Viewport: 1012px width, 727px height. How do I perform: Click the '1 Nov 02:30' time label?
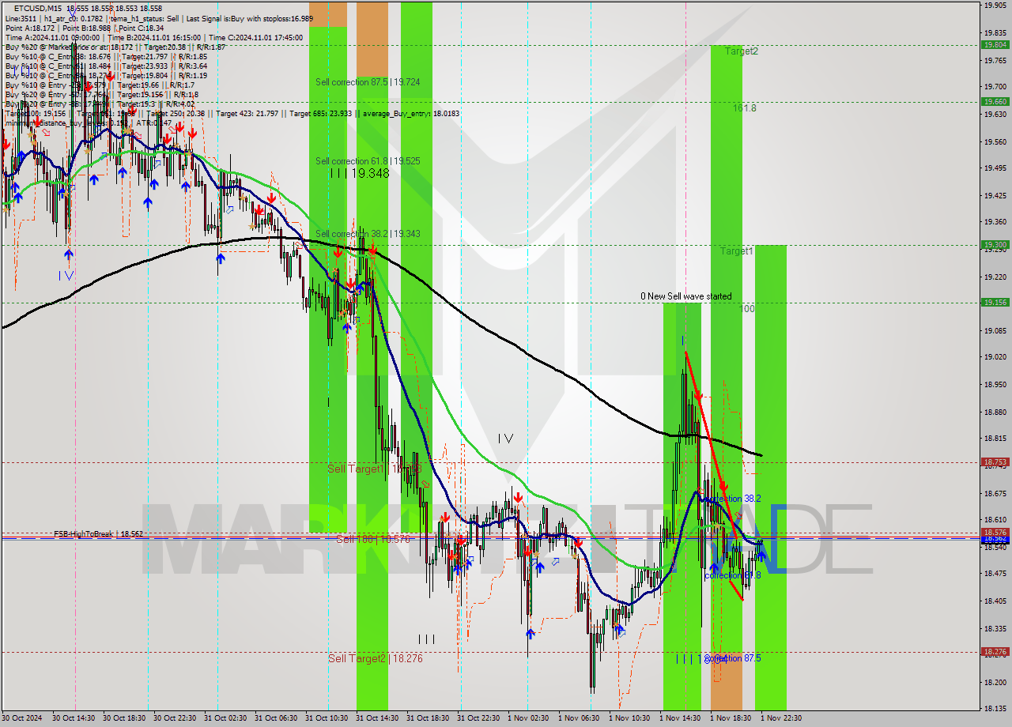click(x=529, y=718)
